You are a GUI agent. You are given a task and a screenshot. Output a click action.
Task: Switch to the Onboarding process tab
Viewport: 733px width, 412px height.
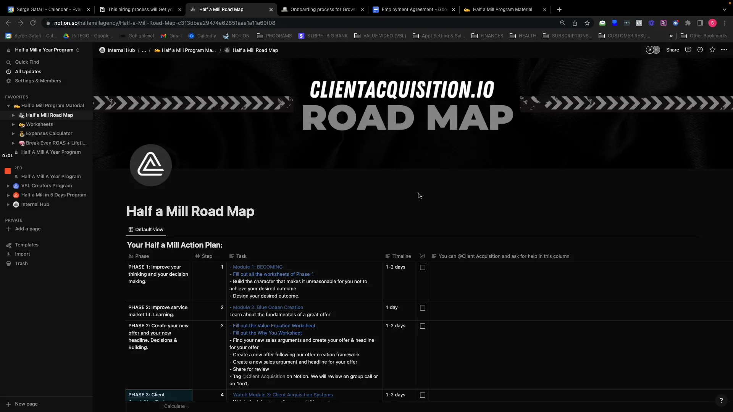coord(321,10)
